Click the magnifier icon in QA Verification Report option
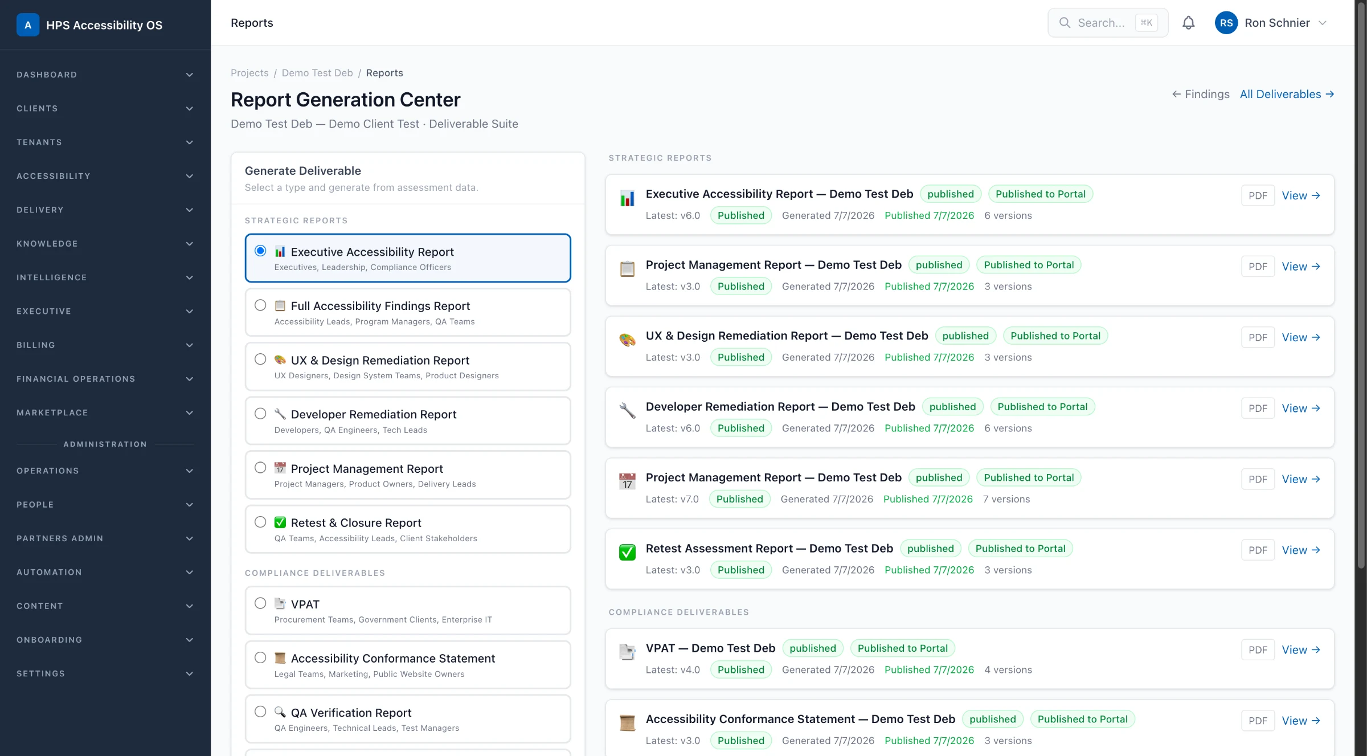The height and width of the screenshot is (756, 1367). [x=280, y=712]
